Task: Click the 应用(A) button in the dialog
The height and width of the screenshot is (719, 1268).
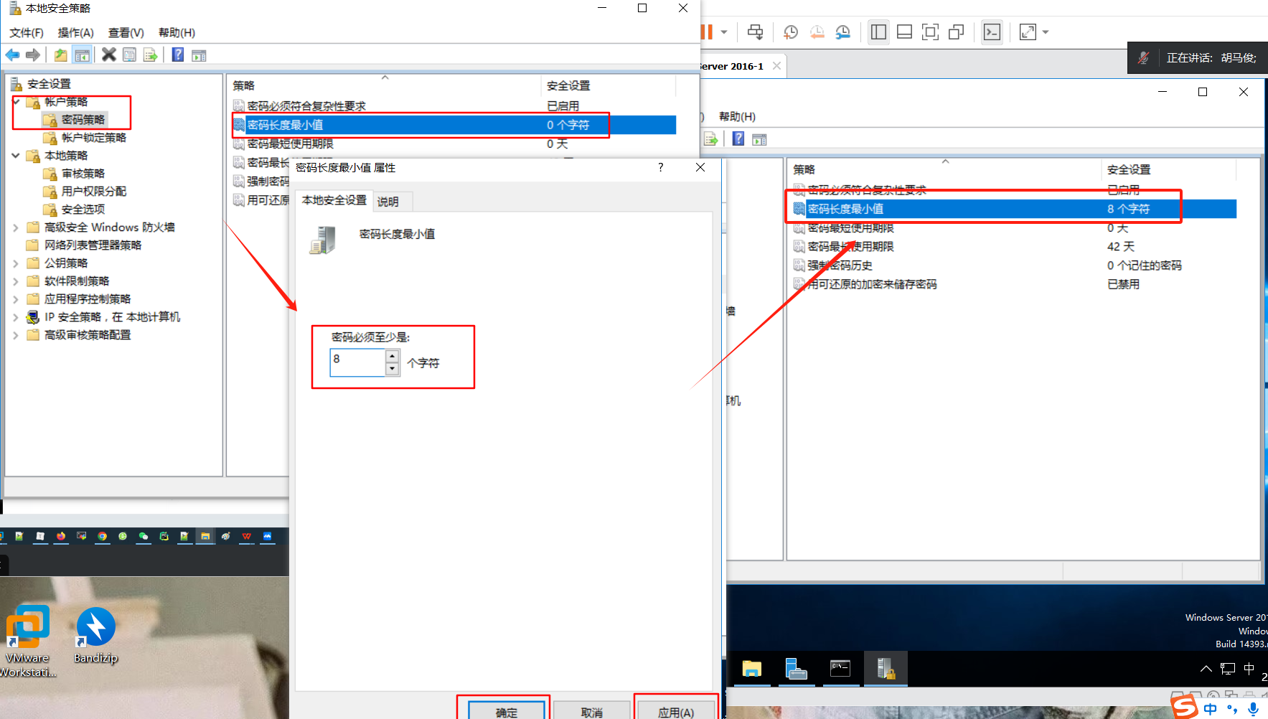Action: click(x=676, y=711)
